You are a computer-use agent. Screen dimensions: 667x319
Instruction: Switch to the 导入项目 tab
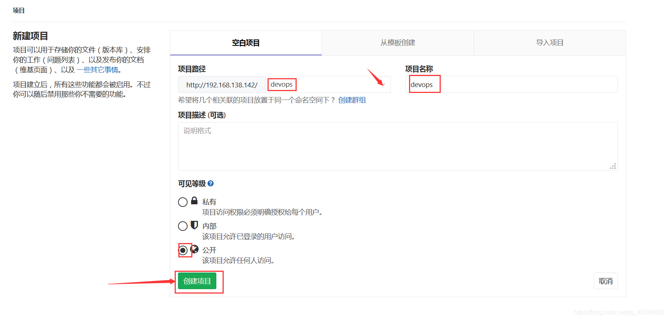[x=549, y=43]
